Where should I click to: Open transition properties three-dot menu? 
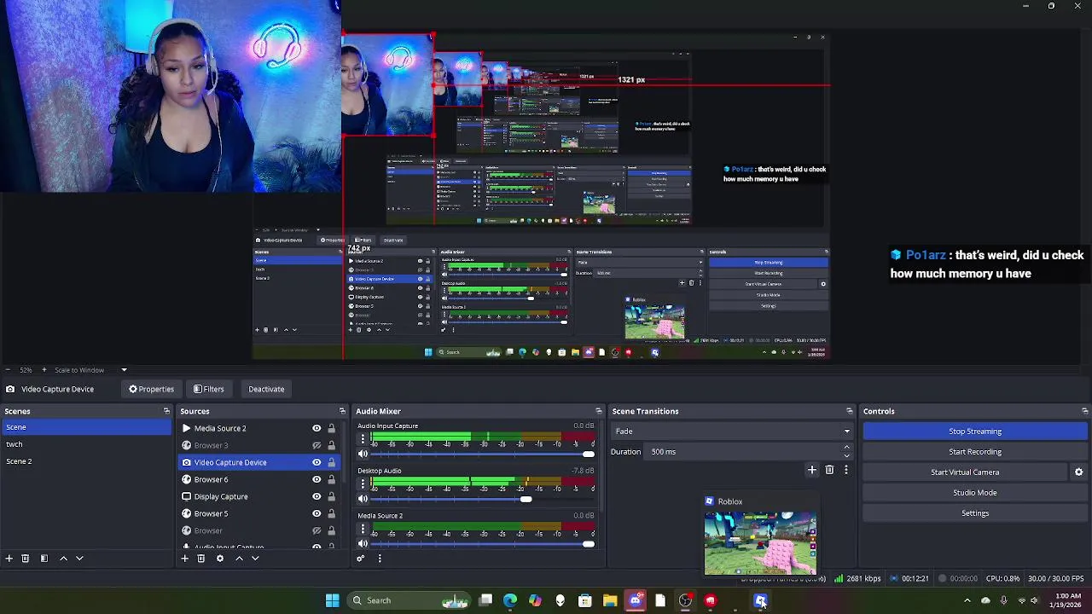pyautogui.click(x=846, y=470)
